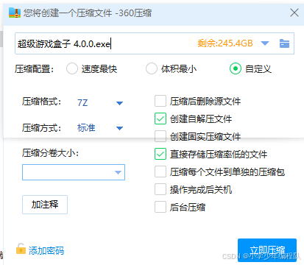Click the 压缩配置: label

click(34, 69)
